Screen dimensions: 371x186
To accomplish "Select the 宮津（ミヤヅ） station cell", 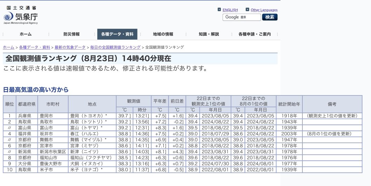I will pyautogui.click(x=92, y=146).
